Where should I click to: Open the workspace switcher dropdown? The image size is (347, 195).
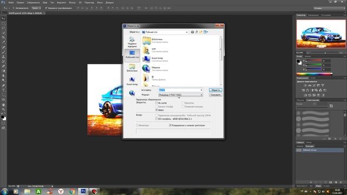329,8
